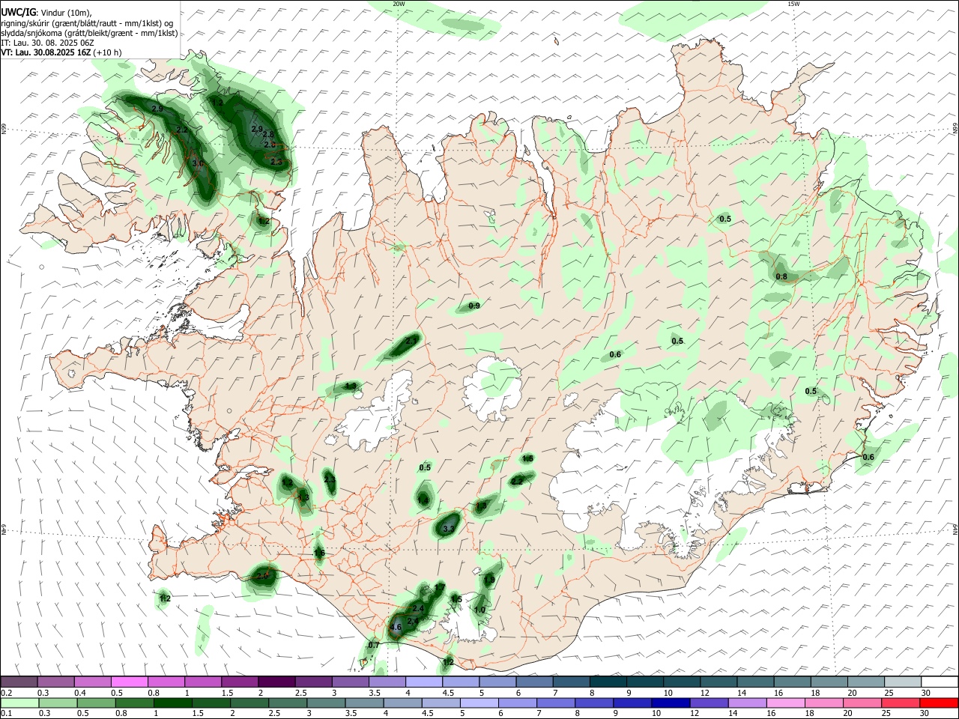Pick the bright pink 0.5 swatch in the snow scale
Viewport: 959px width, 719px height.
129,682
